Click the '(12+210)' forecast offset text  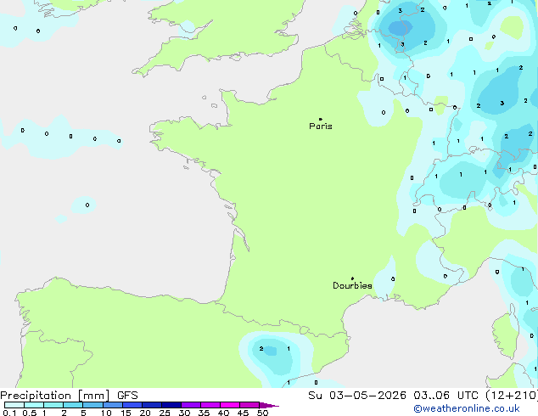pyautogui.click(x=513, y=396)
